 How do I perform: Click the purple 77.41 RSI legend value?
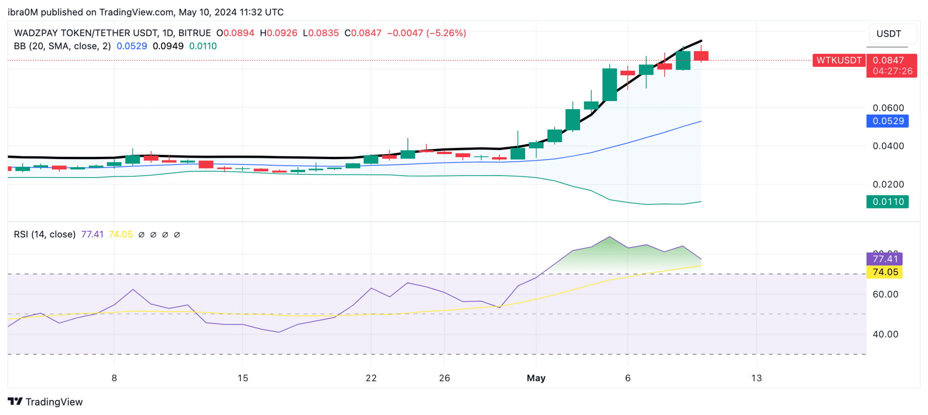[92, 234]
